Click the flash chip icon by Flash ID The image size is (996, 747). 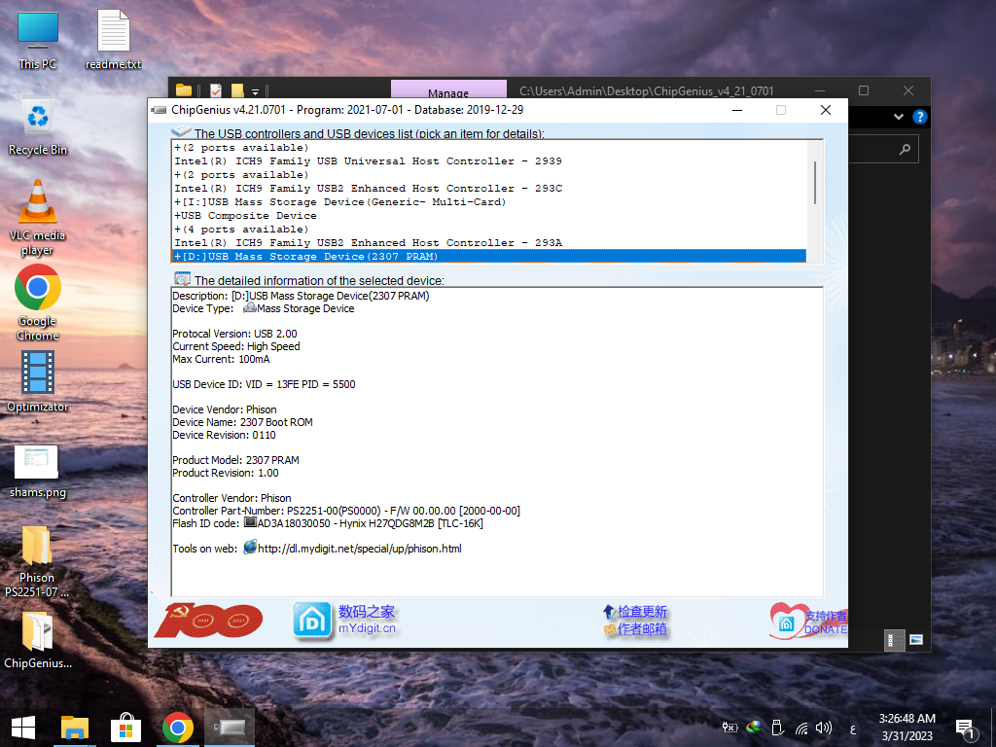tap(250, 522)
